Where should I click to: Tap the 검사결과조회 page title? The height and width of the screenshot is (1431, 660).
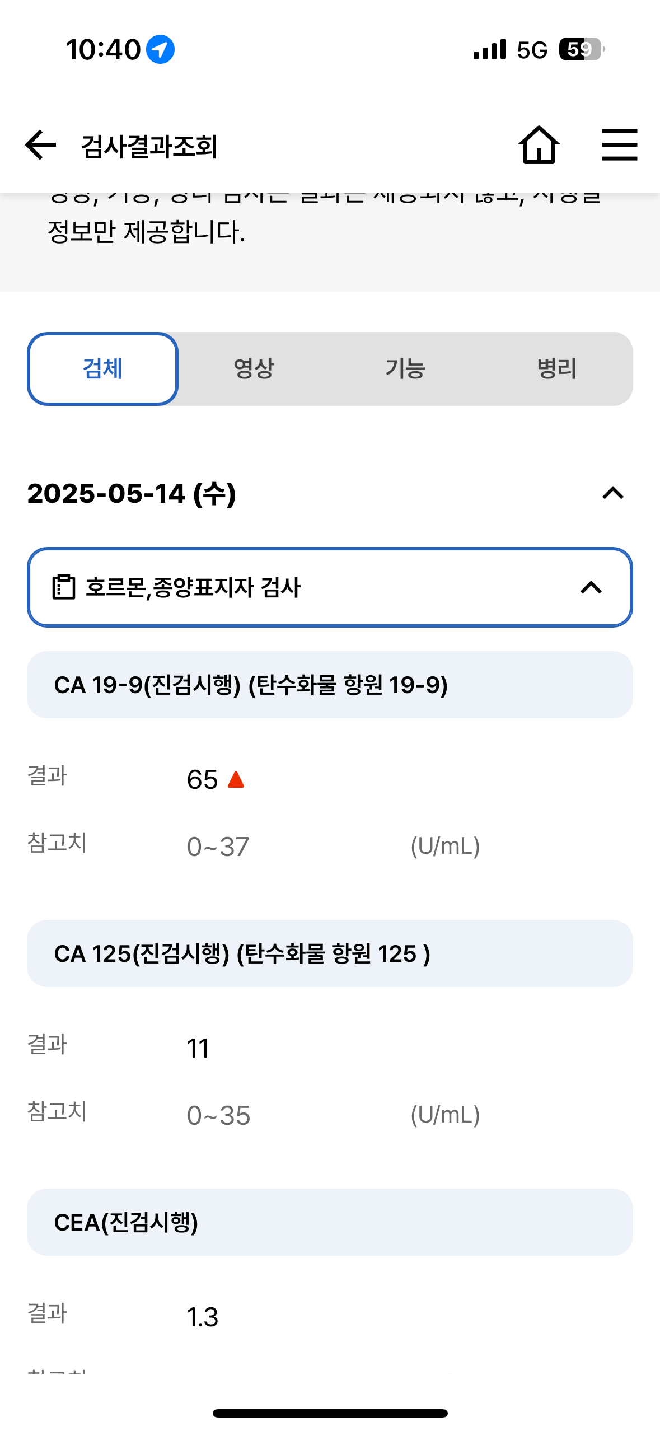tap(149, 146)
